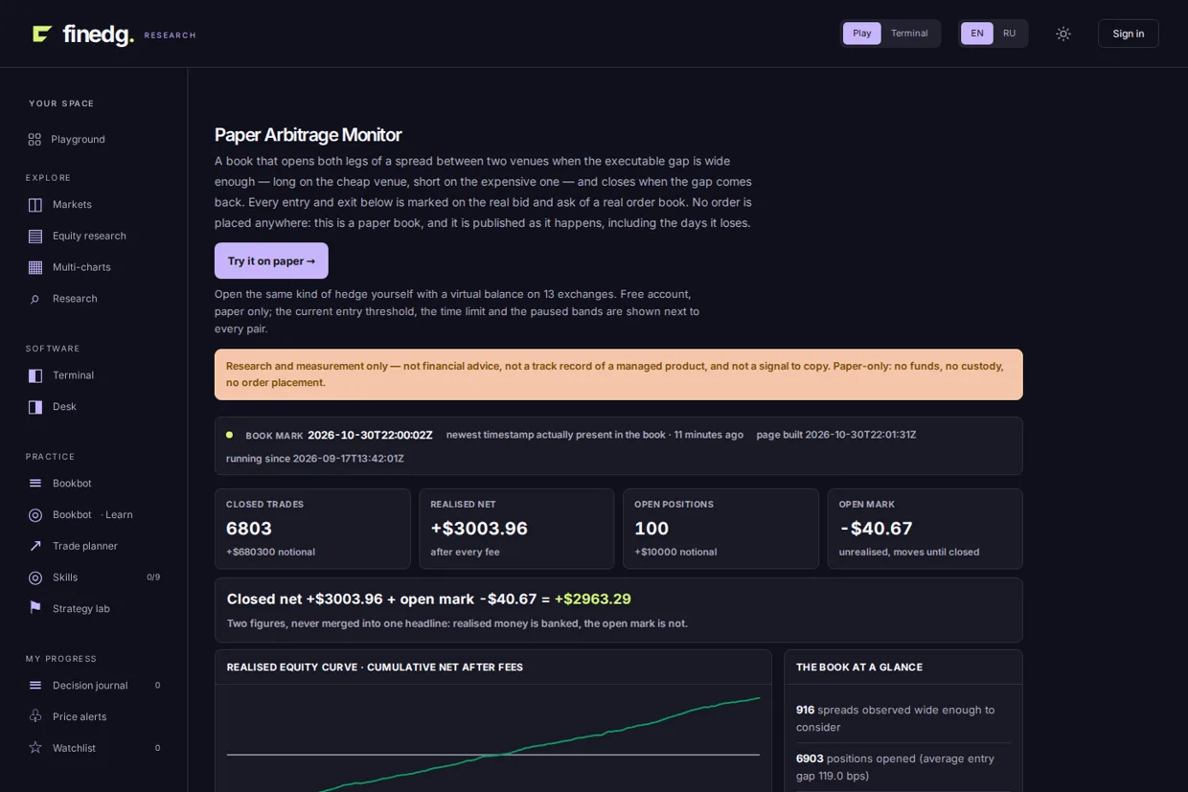Screen dimensions: 1188x792
Task: Click the Price alerts bell icon
Action: coord(35,716)
